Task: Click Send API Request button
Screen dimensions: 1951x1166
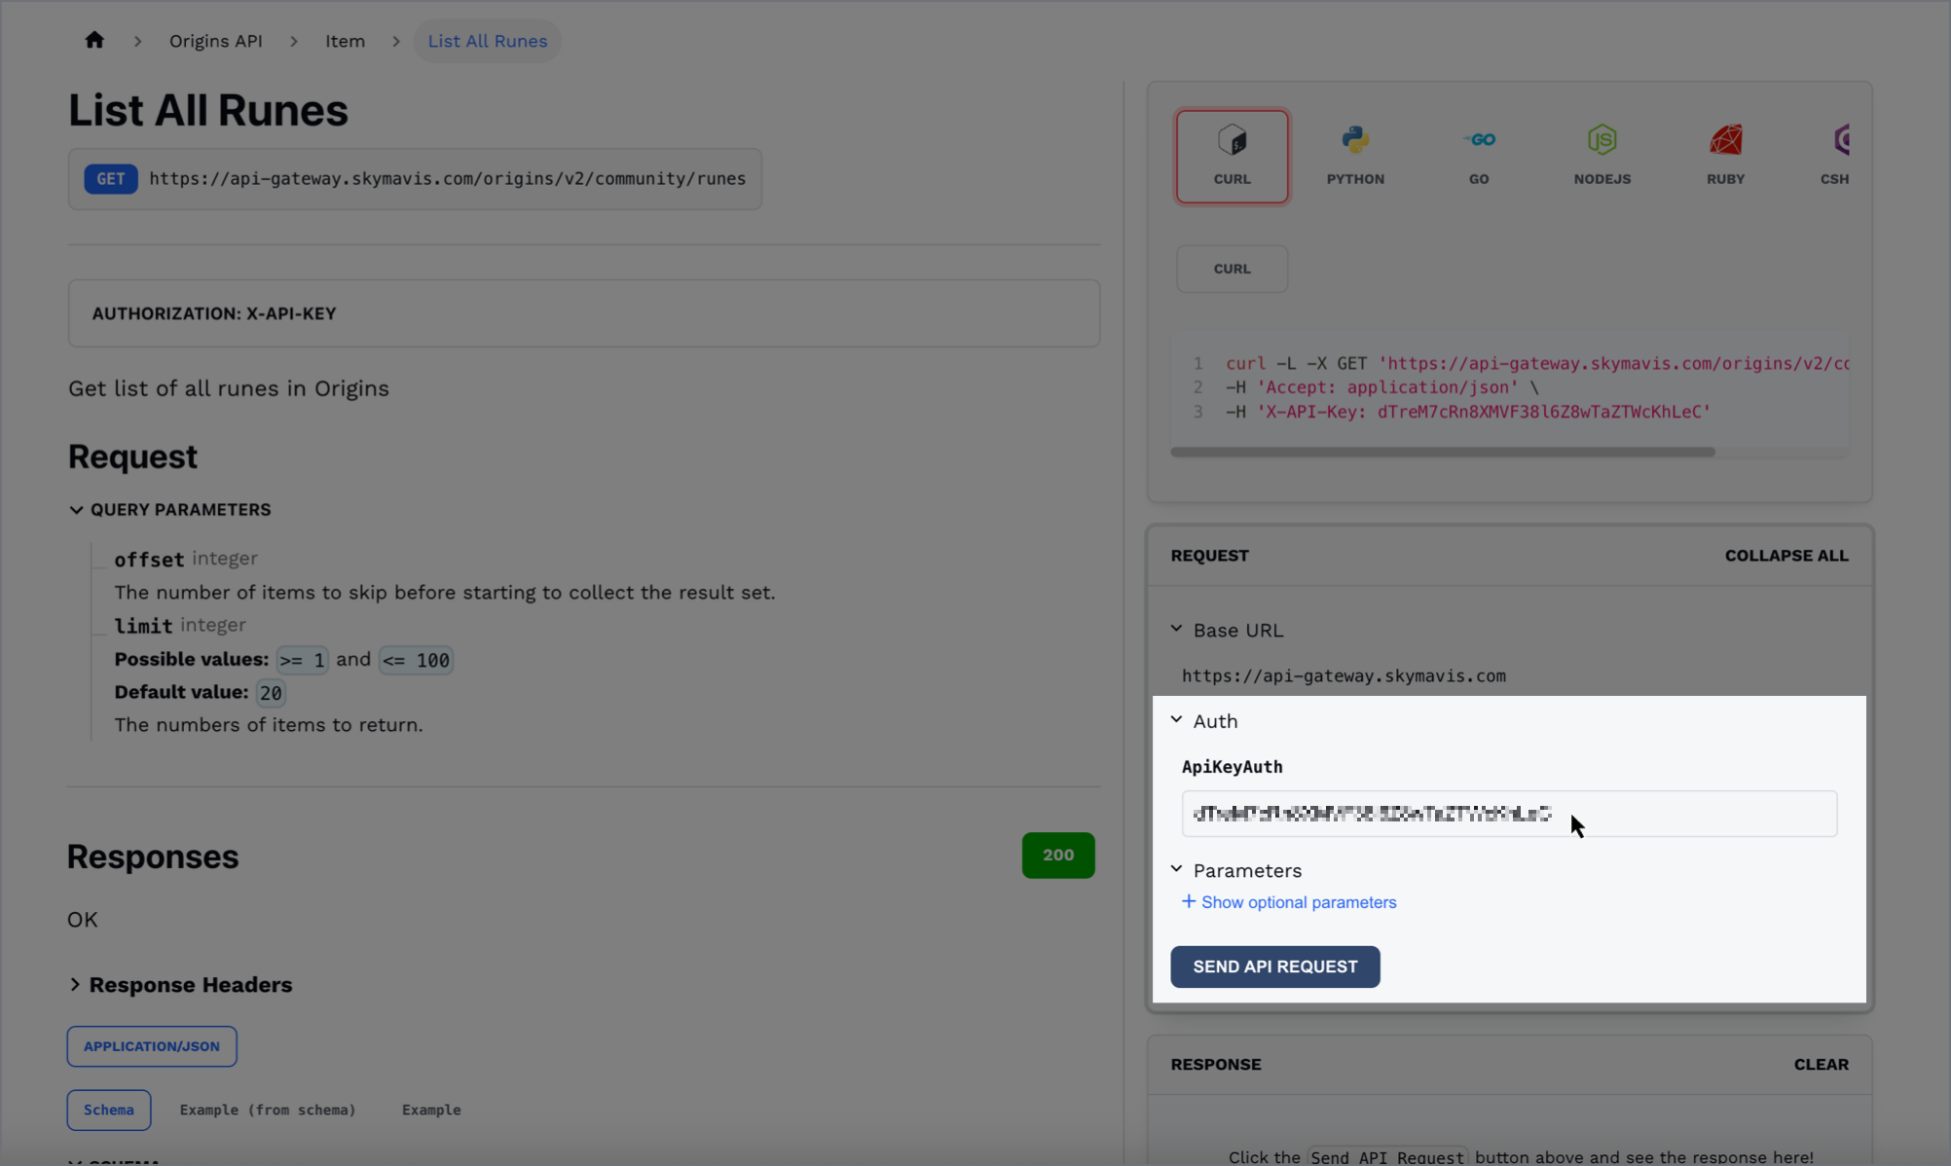Action: point(1275,966)
